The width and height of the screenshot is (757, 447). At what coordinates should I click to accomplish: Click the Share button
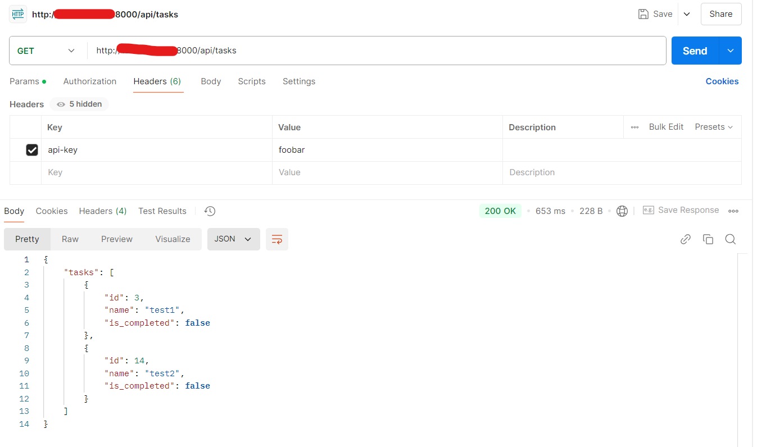click(x=721, y=14)
